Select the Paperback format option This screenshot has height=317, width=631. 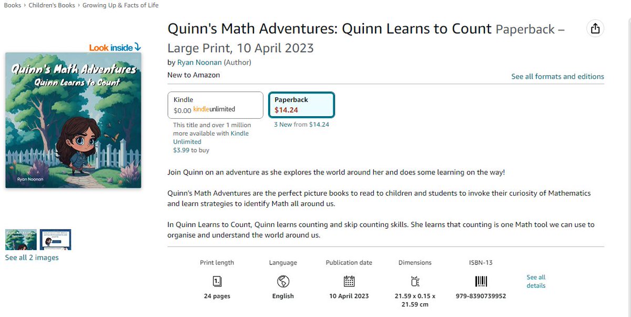(x=301, y=105)
